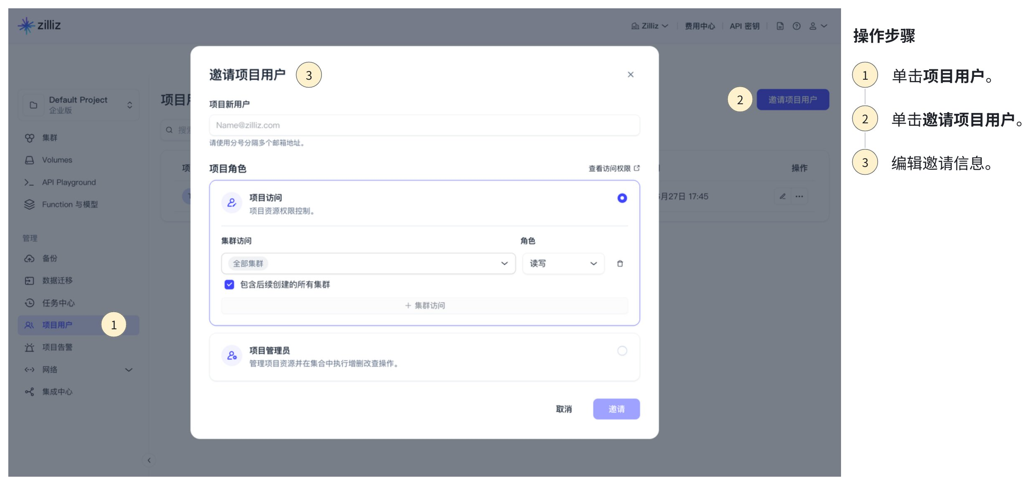Click the email input for 项目新用户
The height and width of the screenshot is (485, 1030).
pos(424,125)
